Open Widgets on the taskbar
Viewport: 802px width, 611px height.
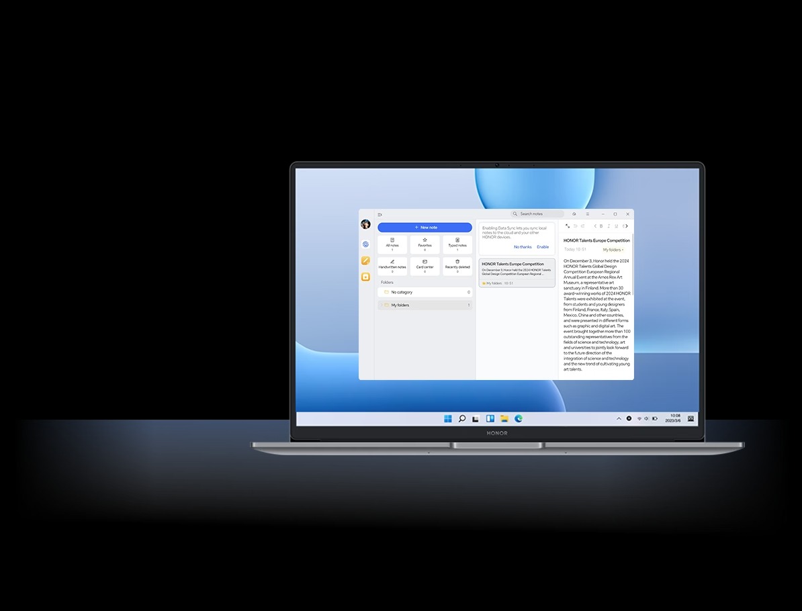tap(490, 419)
